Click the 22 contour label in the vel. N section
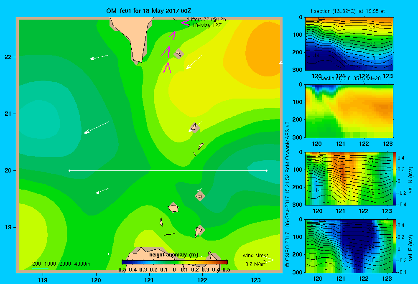 point(372,178)
